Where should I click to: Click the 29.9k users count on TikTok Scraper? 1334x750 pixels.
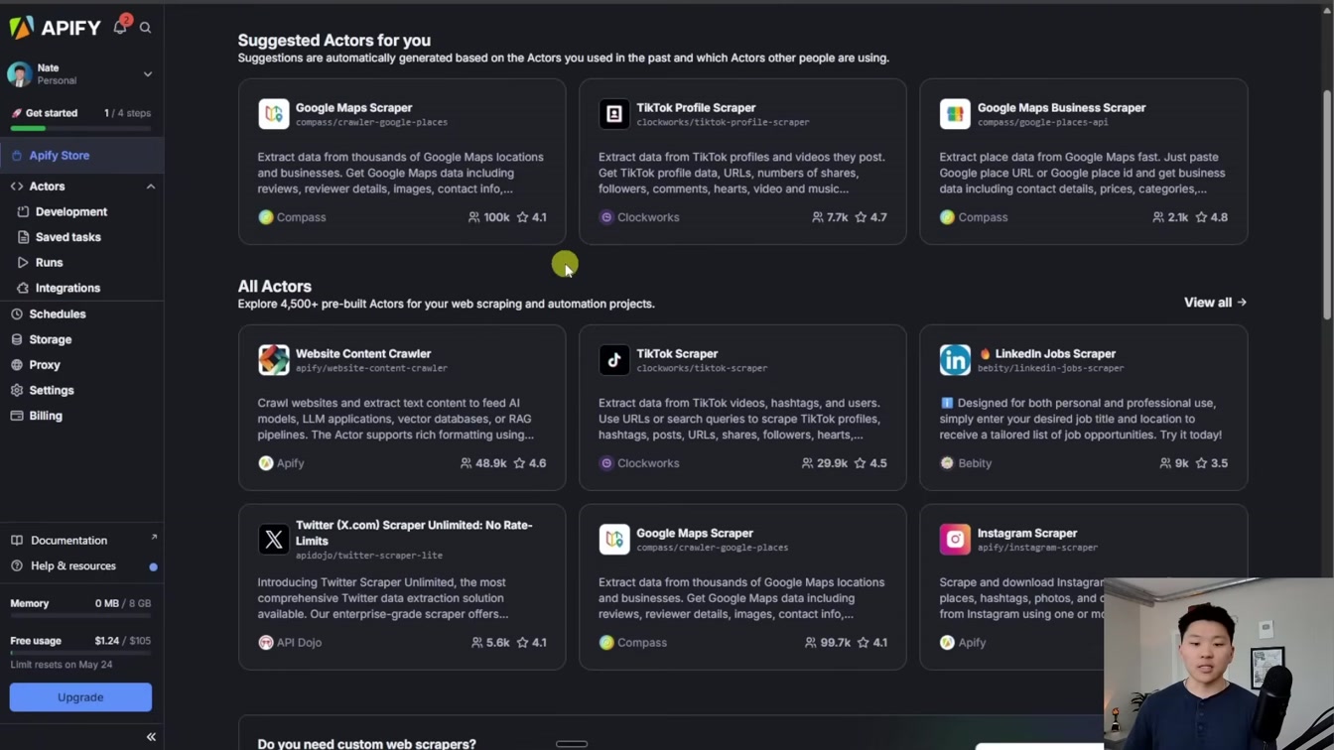pyautogui.click(x=825, y=463)
